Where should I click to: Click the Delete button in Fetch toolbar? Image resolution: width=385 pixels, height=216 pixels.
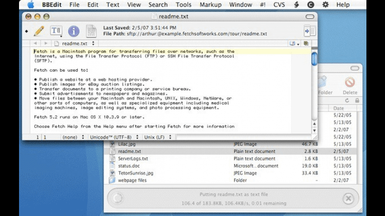click(350, 86)
